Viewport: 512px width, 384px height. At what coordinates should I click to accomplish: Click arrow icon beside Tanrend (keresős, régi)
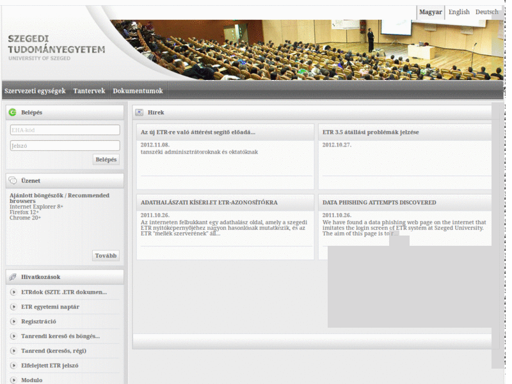pos(13,351)
